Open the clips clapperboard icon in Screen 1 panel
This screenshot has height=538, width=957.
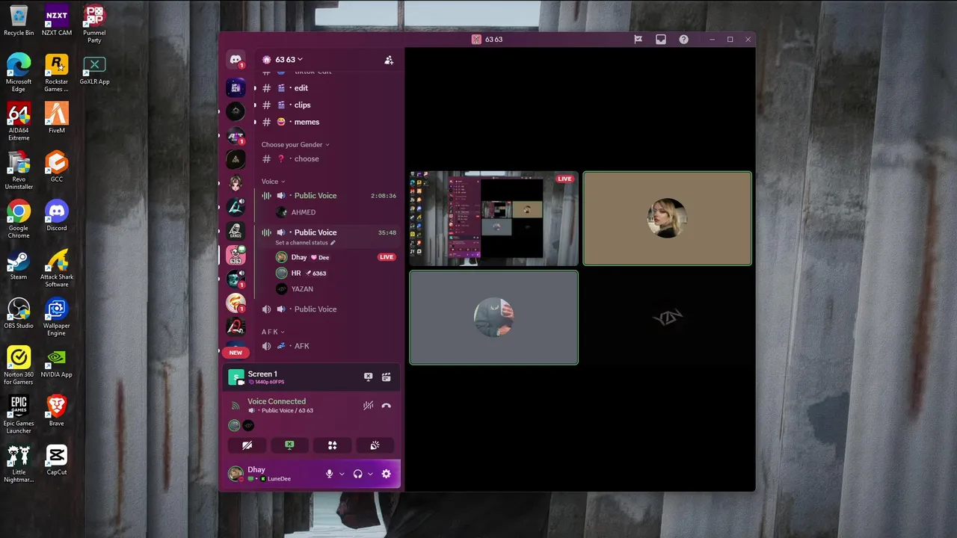pyautogui.click(x=386, y=377)
